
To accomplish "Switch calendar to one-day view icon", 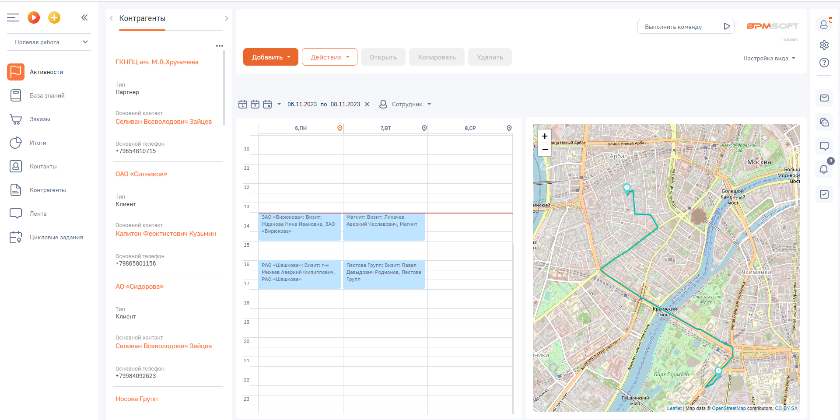I will point(243,104).
